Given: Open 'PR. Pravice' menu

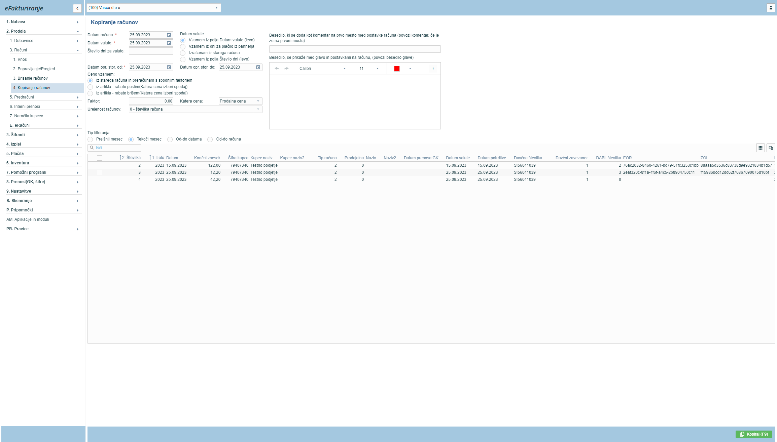Looking at the screenshot, I should coord(44,229).
